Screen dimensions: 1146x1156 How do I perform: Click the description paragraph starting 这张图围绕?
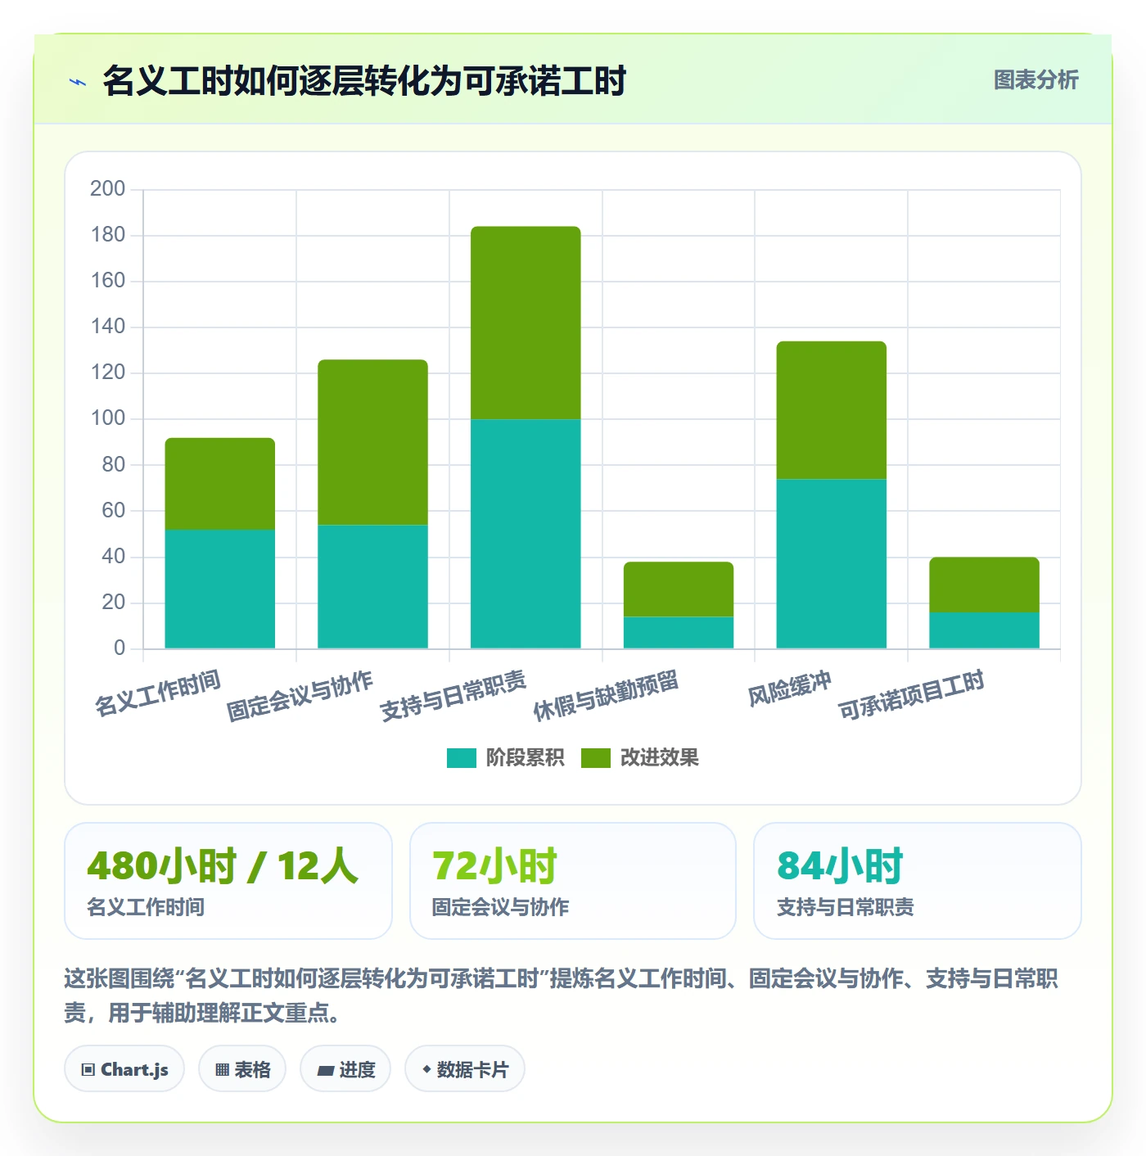tap(562, 996)
